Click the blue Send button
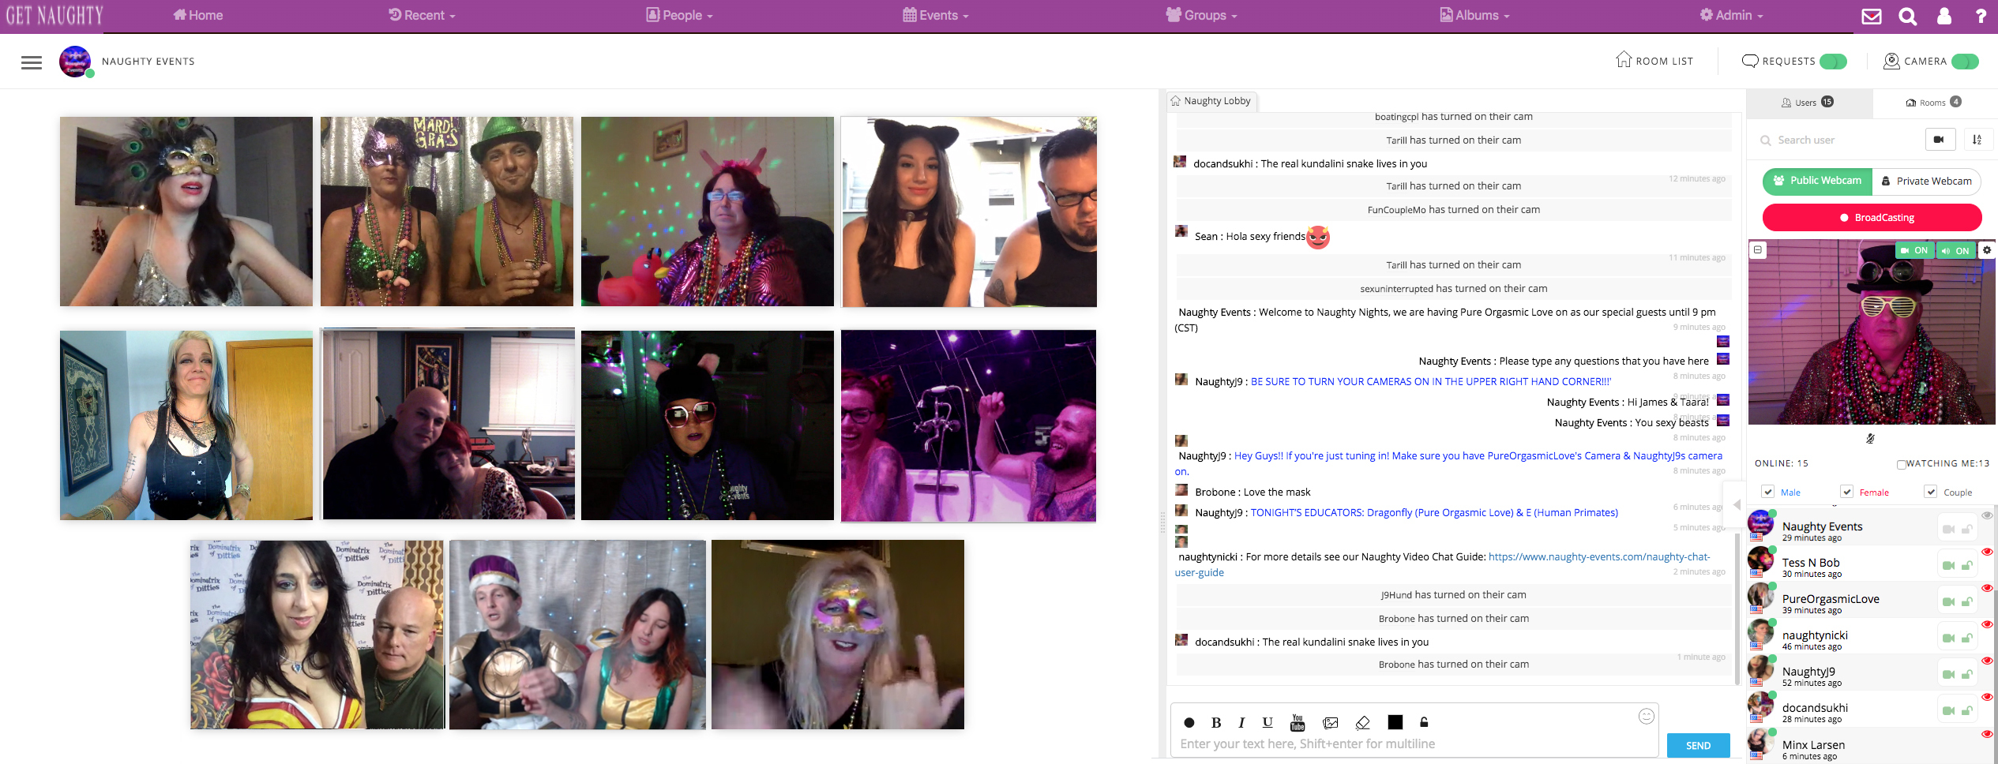Screen dimensions: 1998x764 pyautogui.click(x=1698, y=745)
